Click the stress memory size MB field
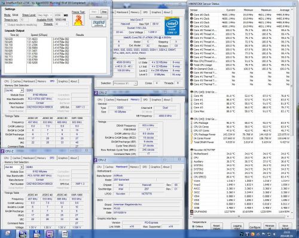The image size is (299, 238). tap(58, 15)
